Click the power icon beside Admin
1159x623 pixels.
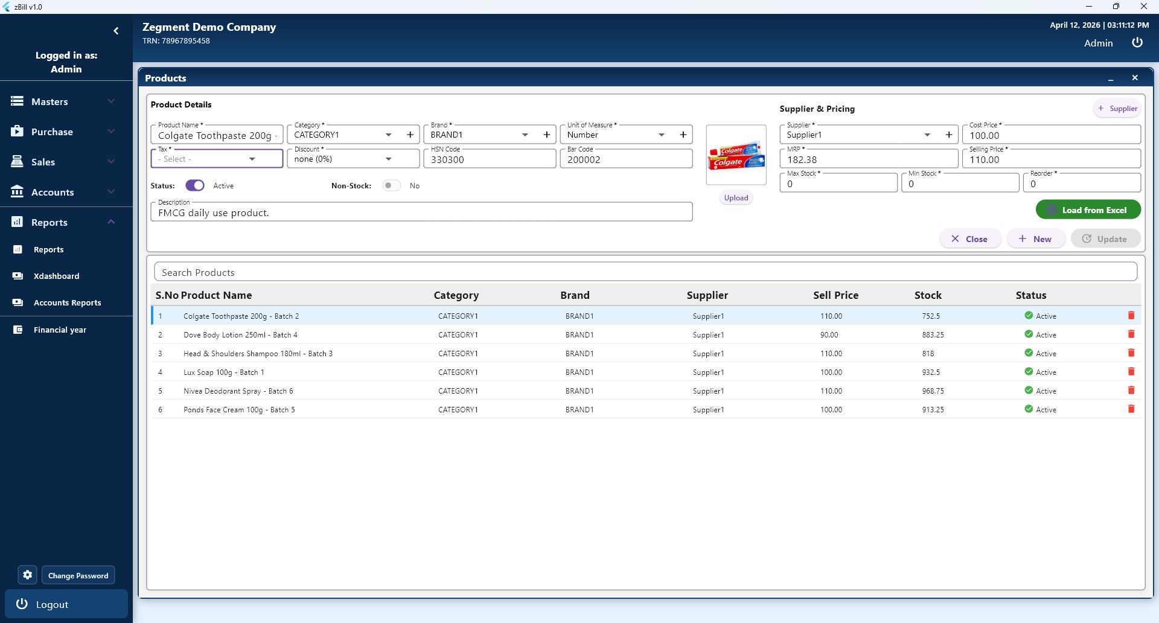pyautogui.click(x=1137, y=43)
